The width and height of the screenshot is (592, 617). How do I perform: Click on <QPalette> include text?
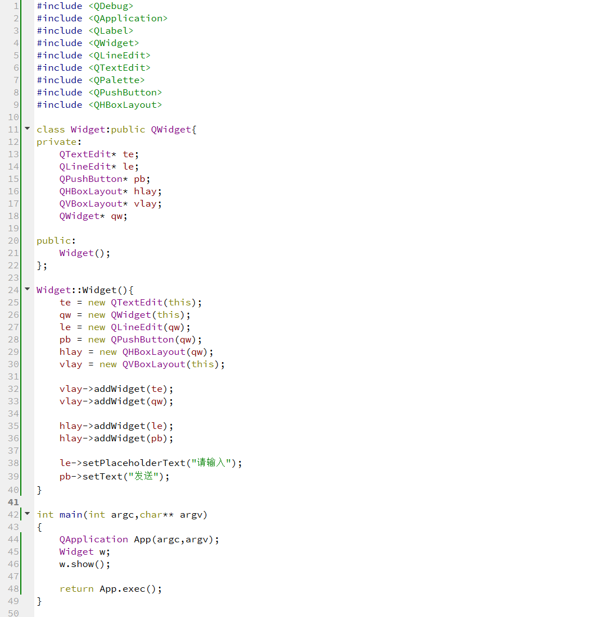[x=117, y=80]
